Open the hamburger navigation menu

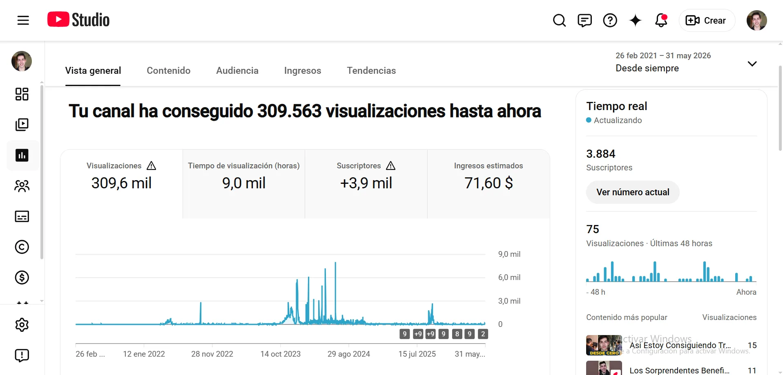23,20
